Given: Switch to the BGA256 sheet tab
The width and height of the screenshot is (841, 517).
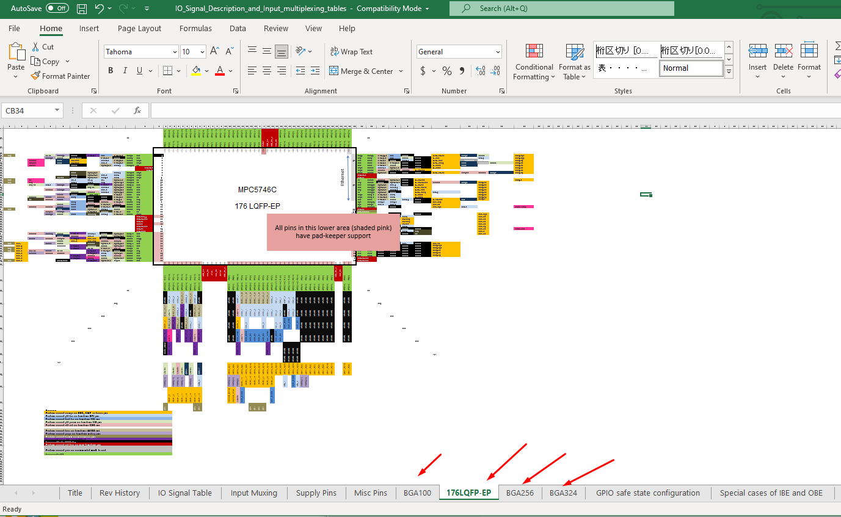Looking at the screenshot, I should [x=520, y=493].
